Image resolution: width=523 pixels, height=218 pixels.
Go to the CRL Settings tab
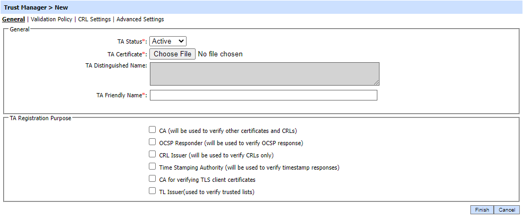coord(94,19)
